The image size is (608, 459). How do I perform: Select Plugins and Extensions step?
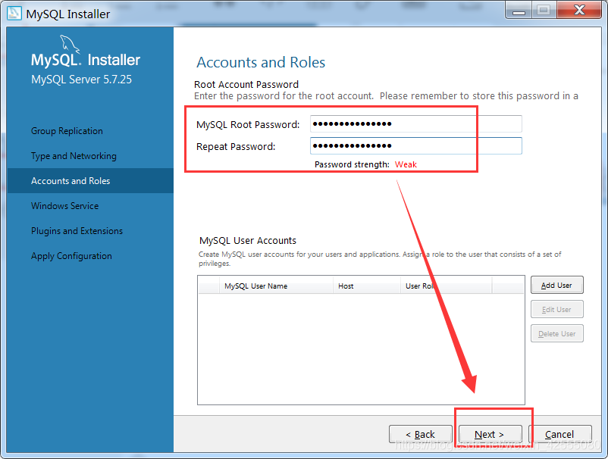tap(77, 231)
